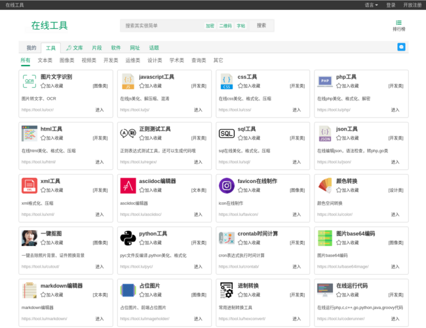Click 进入 on the xml工具 card

[100, 215]
